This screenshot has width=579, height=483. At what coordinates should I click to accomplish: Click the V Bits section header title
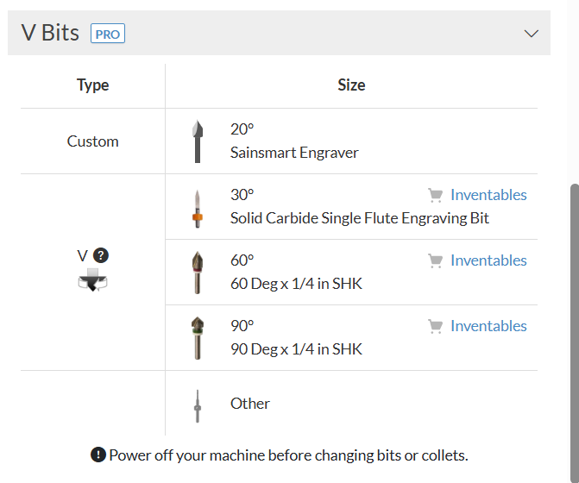pos(50,34)
